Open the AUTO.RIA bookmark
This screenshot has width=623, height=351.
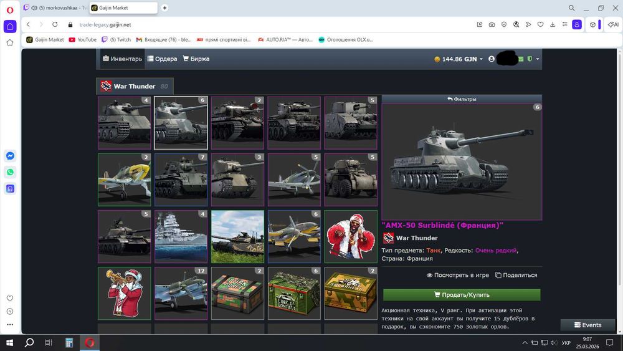pos(285,40)
